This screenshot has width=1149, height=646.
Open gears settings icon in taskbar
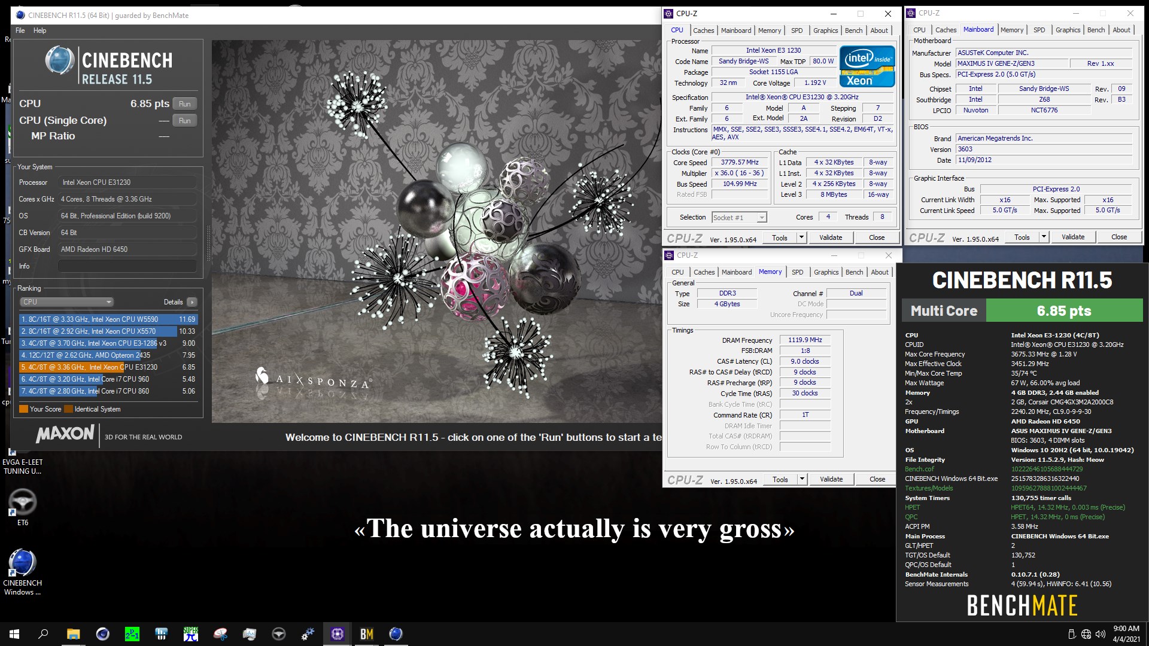click(x=308, y=634)
